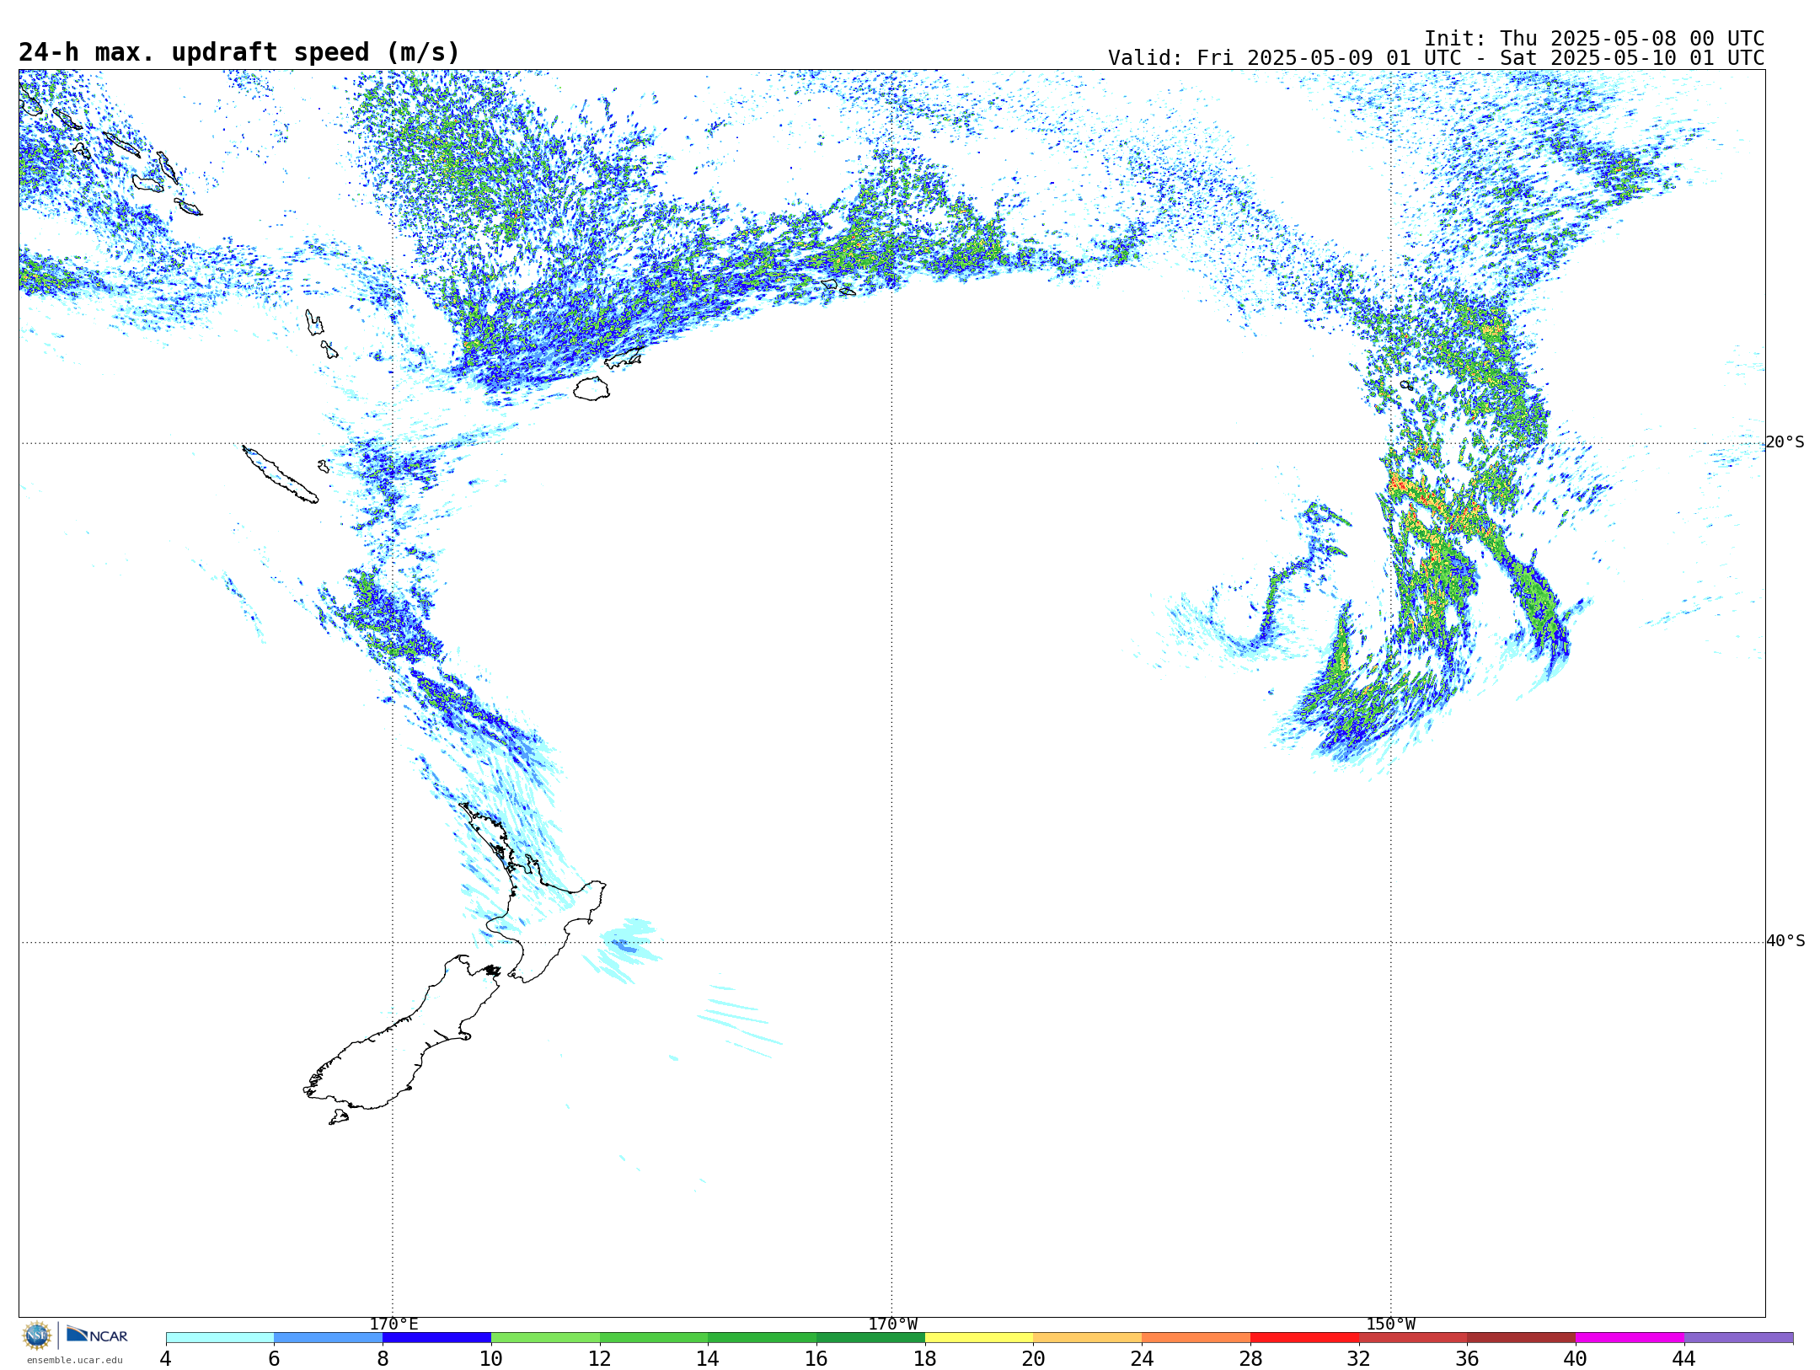Click the muted red 32–36 color swatch
The width and height of the screenshot is (1820, 1370).
pyautogui.click(x=1413, y=1338)
